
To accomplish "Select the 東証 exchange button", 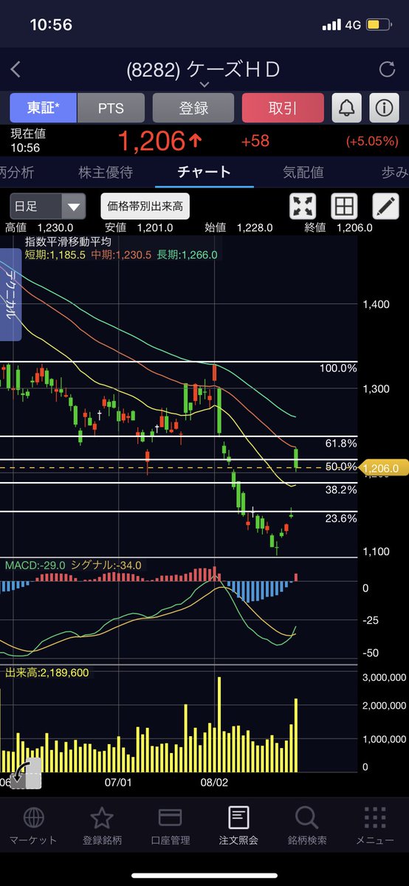I will 42,108.
